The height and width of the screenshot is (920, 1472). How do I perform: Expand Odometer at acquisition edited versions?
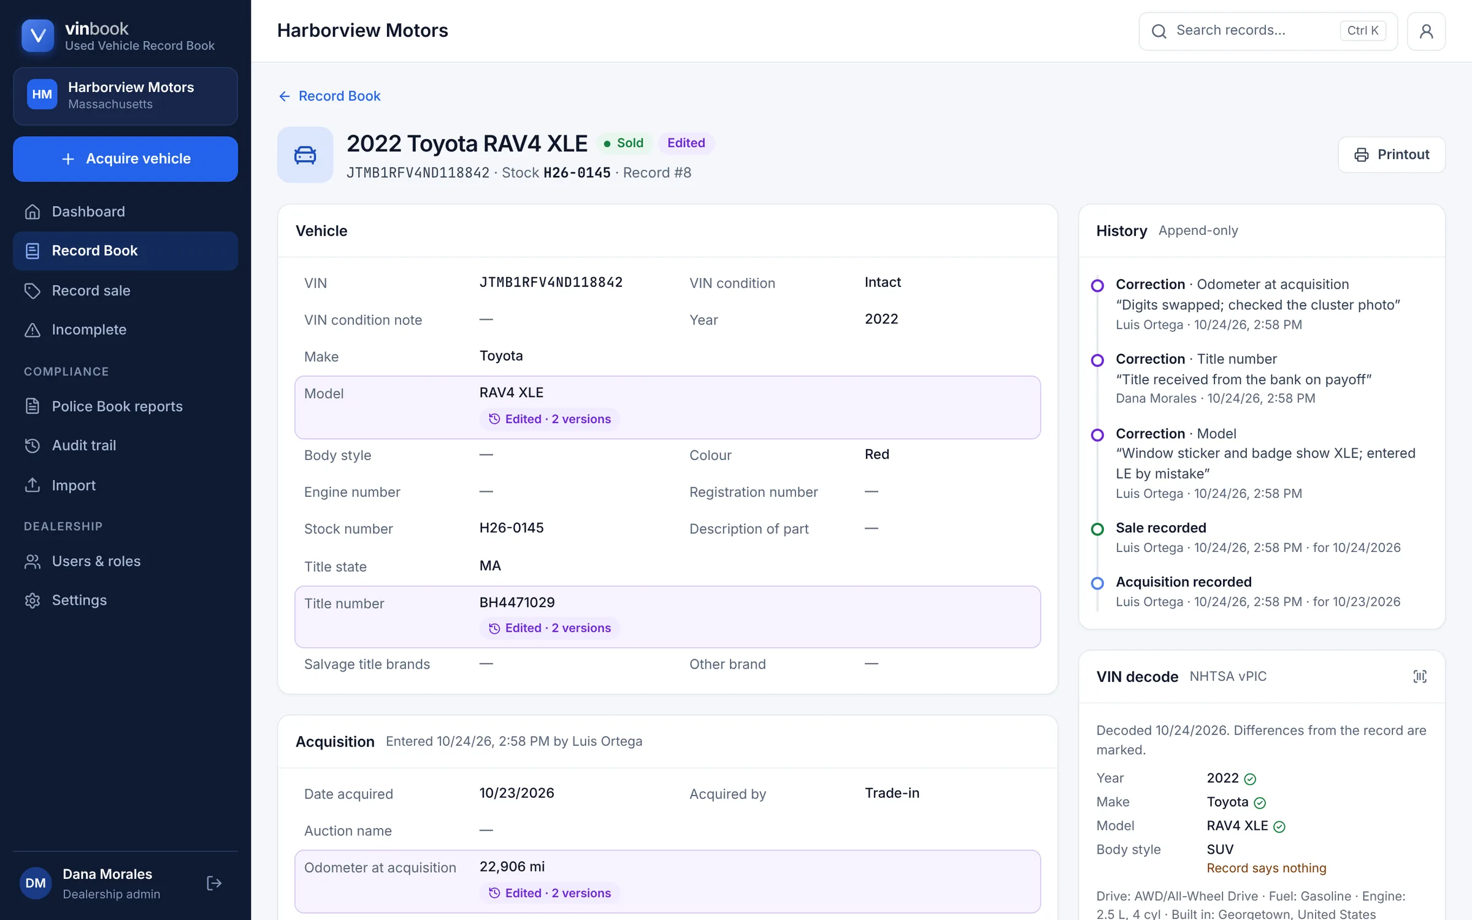[x=550, y=893]
